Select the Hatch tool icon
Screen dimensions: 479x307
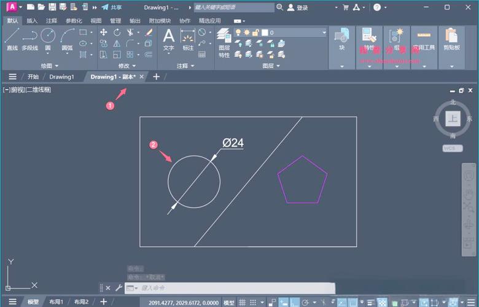83,55
